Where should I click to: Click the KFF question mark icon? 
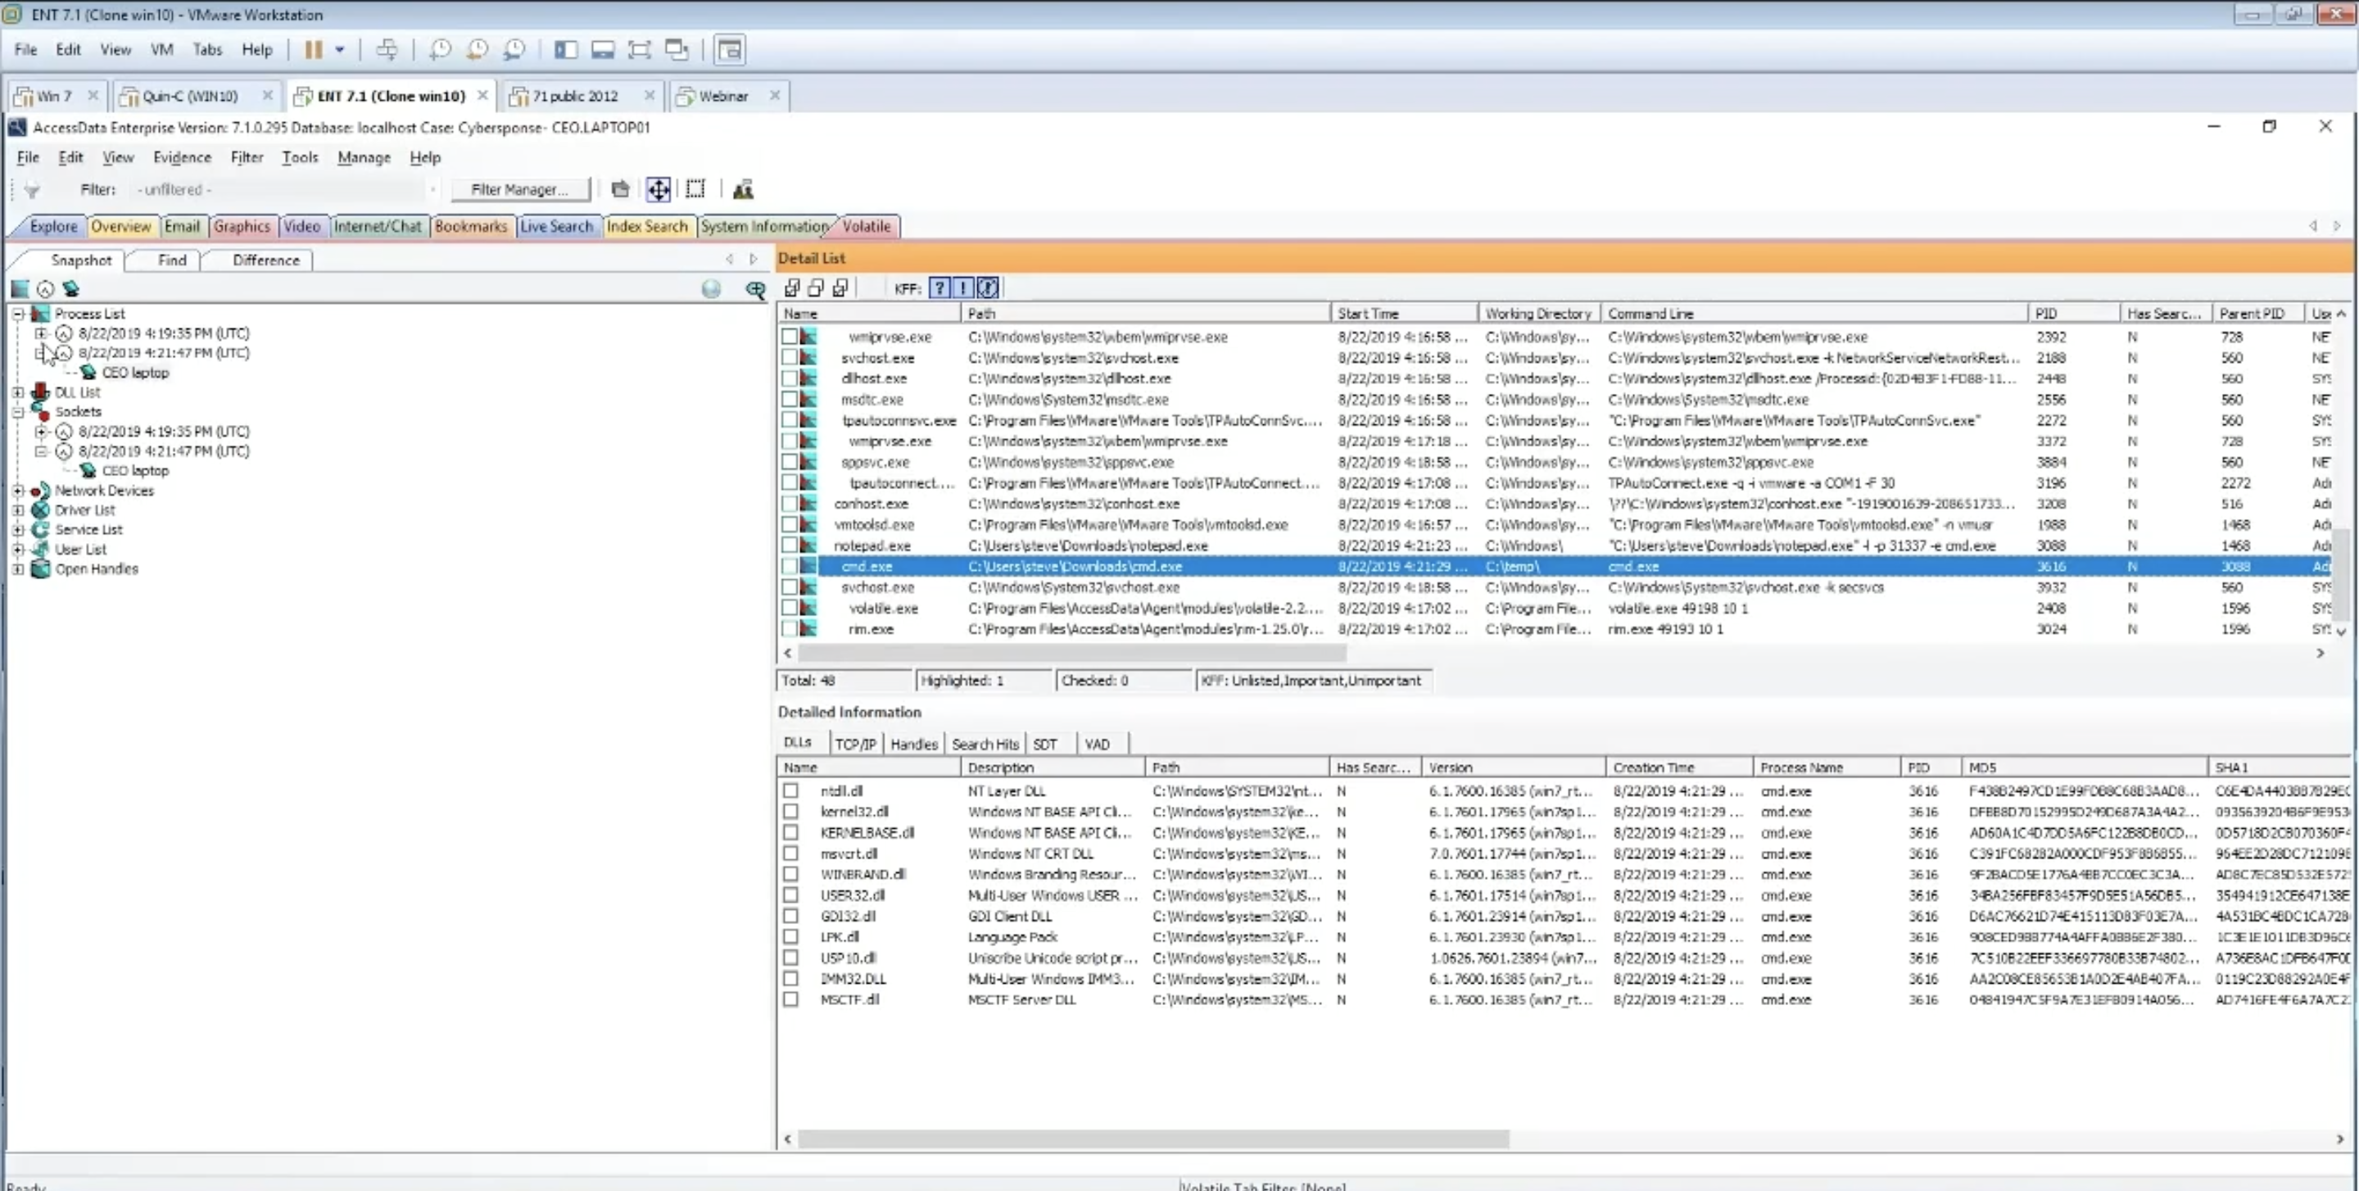coord(940,288)
